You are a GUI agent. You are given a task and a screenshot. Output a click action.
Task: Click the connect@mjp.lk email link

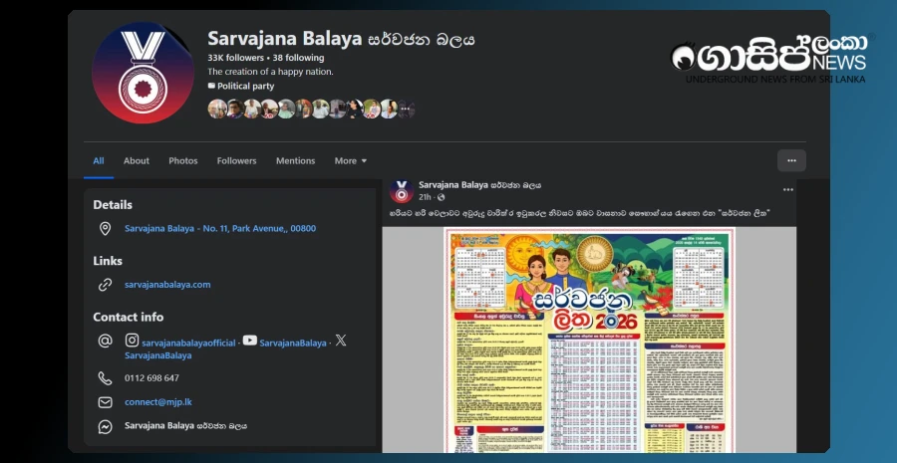159,402
